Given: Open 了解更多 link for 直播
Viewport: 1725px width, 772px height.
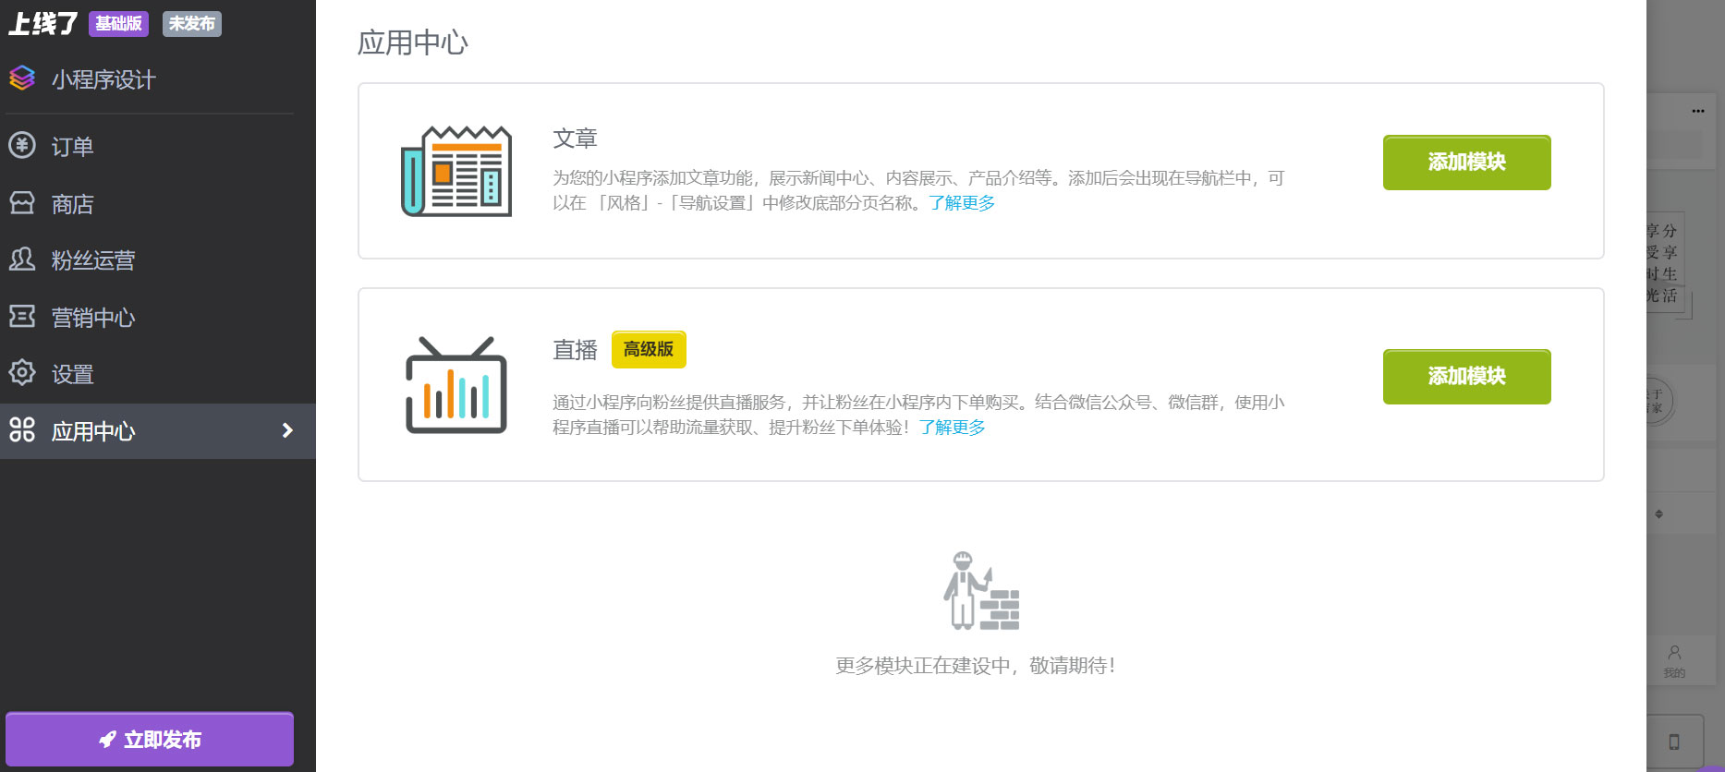Looking at the screenshot, I should (953, 428).
